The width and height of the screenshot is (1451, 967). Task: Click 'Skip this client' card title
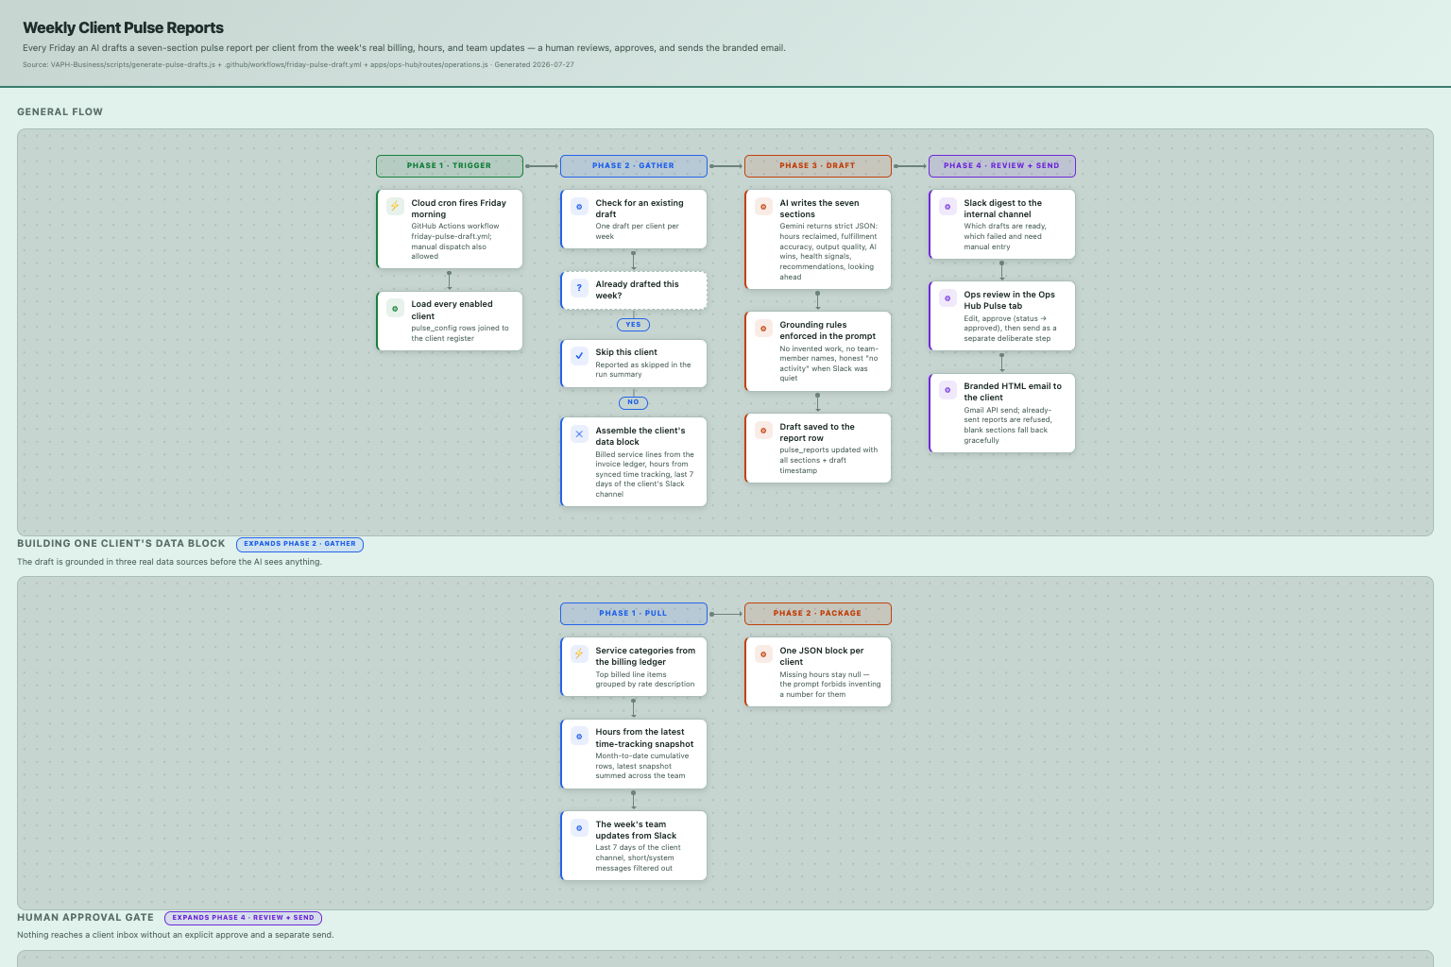[626, 352]
